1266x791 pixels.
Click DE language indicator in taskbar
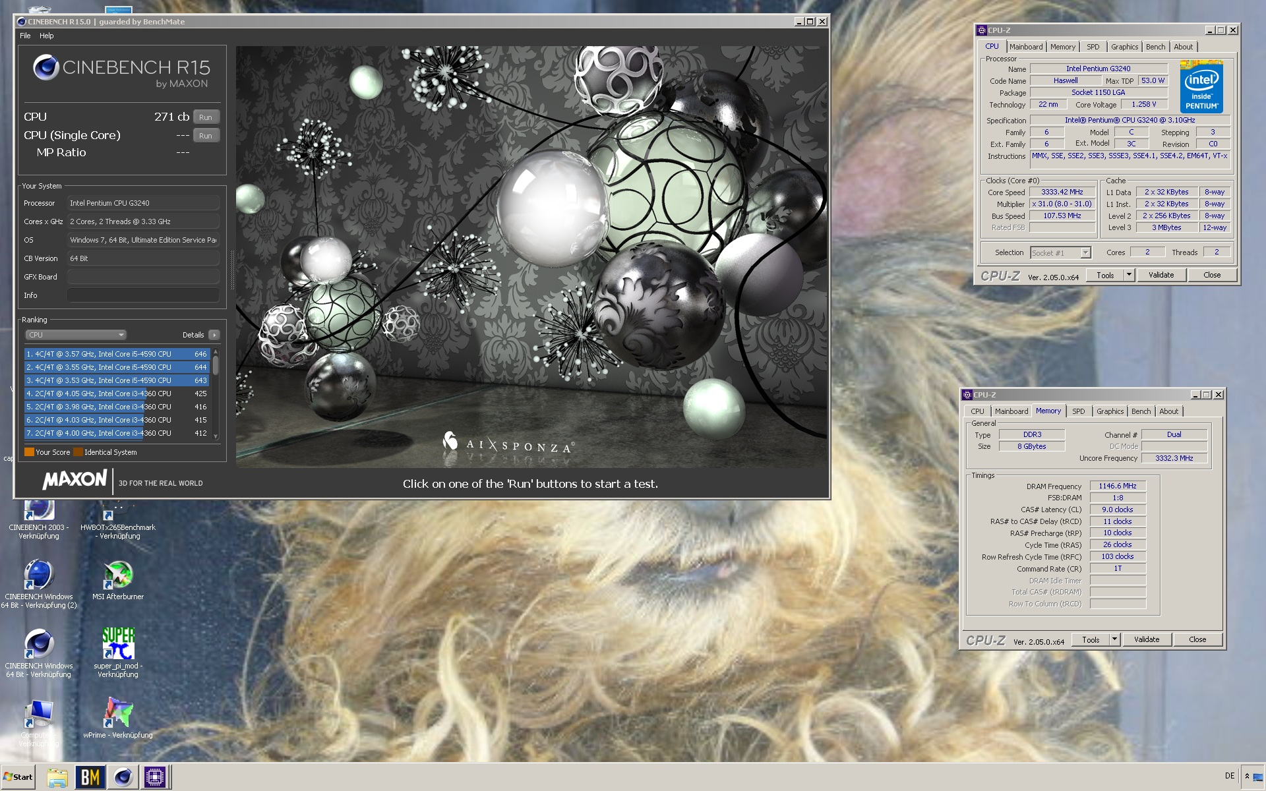point(1230,776)
